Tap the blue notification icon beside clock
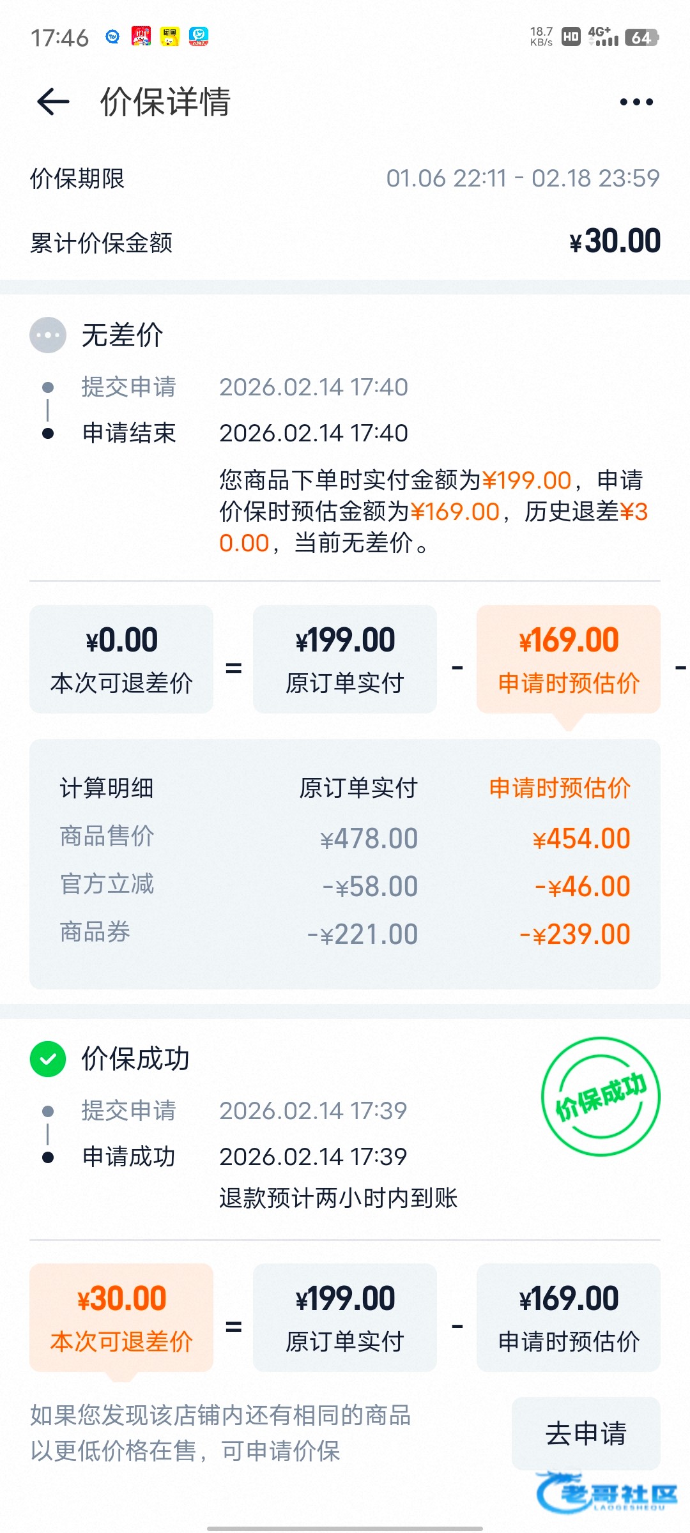The width and height of the screenshot is (690, 1533). tap(113, 37)
